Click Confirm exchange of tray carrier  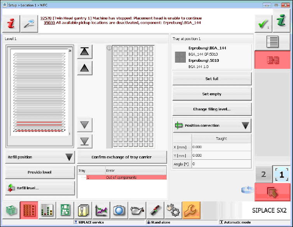point(122,157)
